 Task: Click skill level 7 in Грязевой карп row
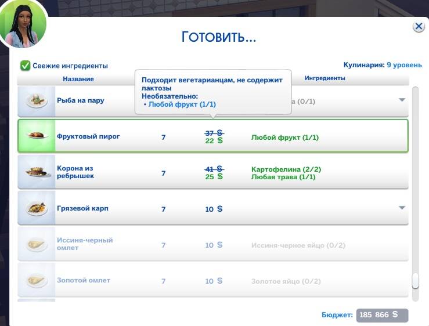(x=163, y=209)
